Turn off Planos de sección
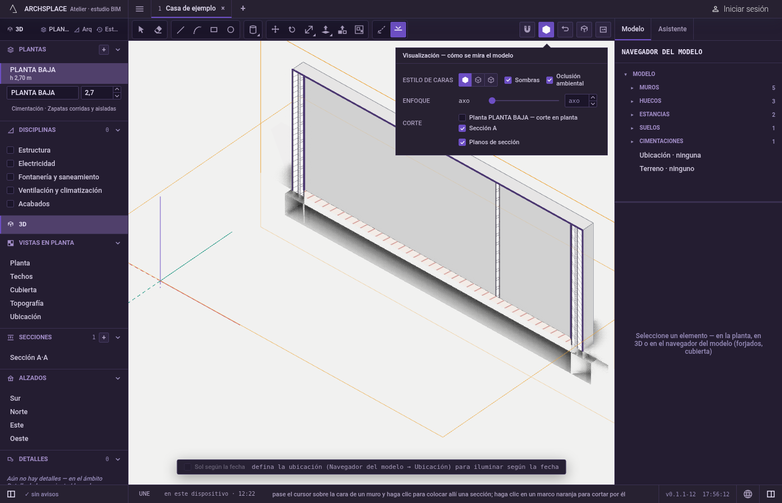The height and width of the screenshot is (503, 782). 462,142
